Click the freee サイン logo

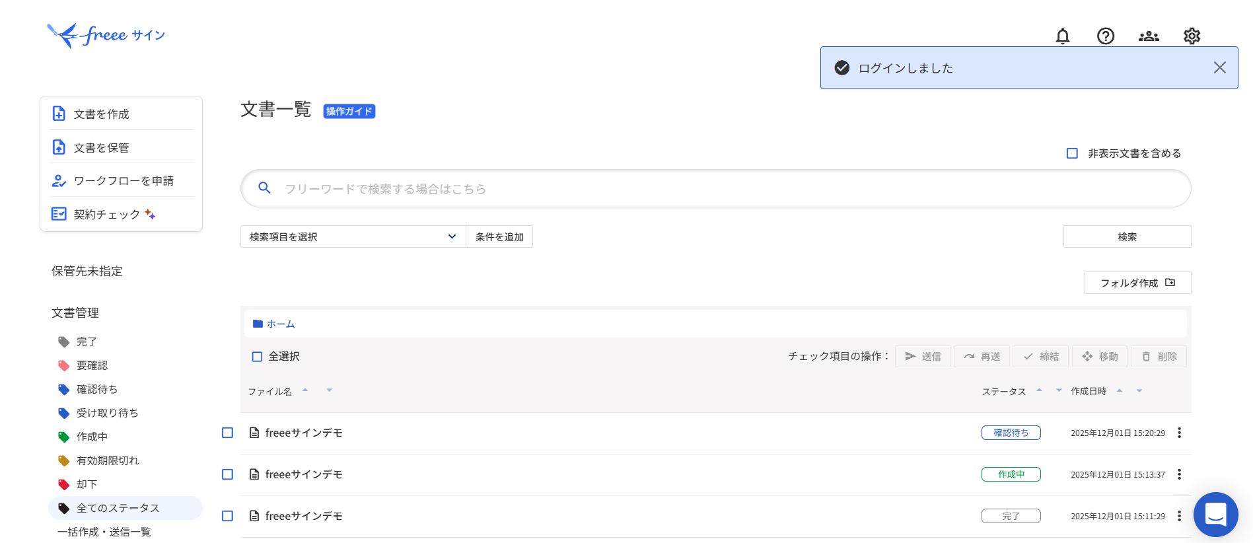point(106,35)
